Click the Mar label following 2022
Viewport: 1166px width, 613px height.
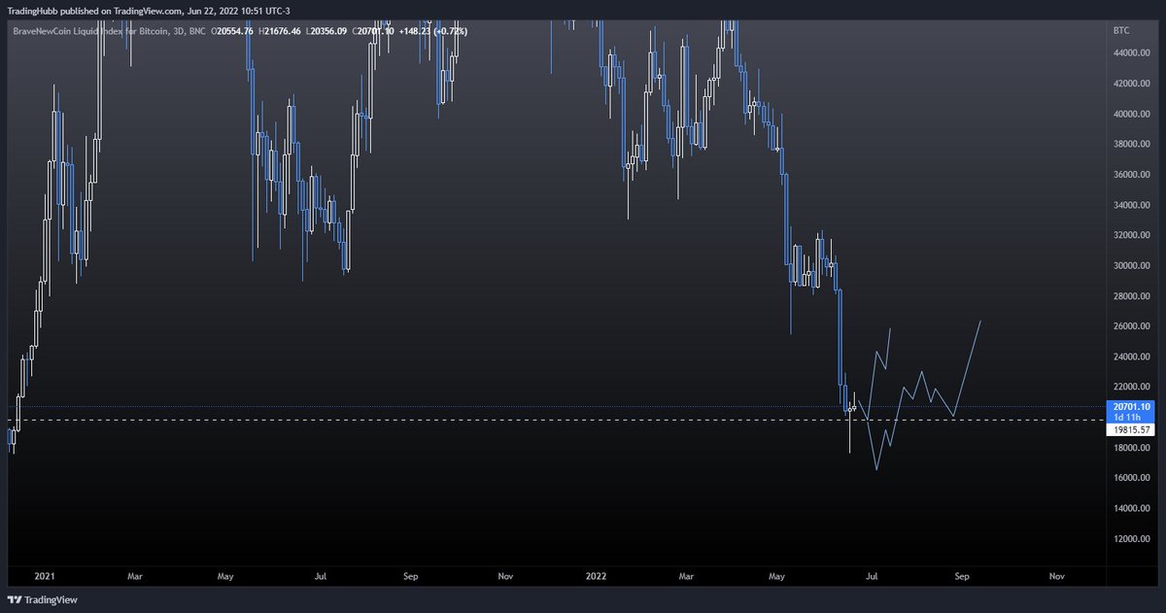(687, 576)
